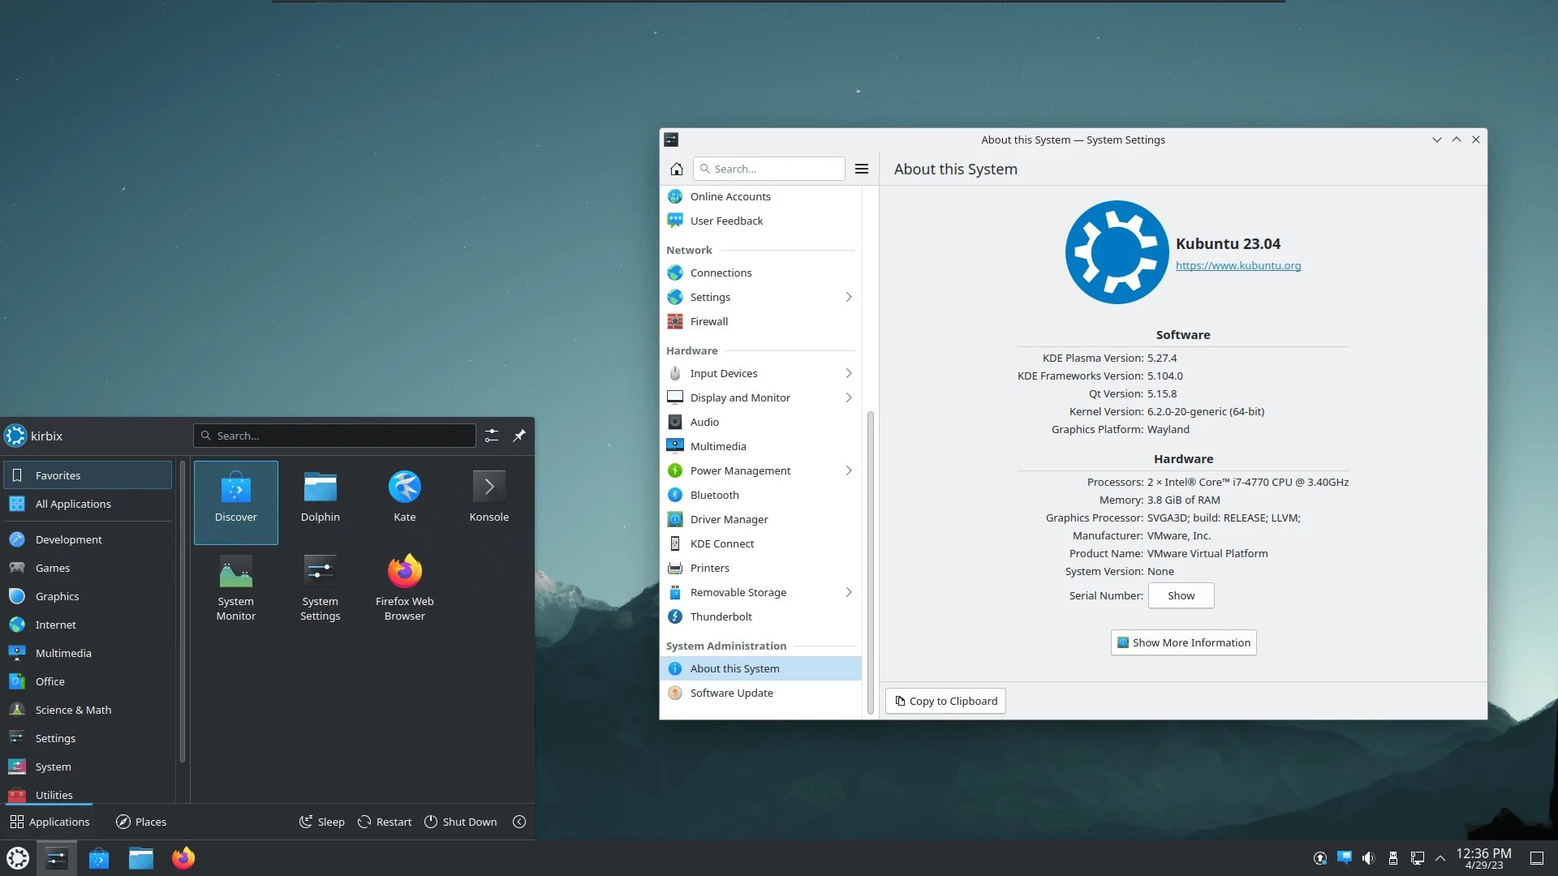Select Thunderbolt under Hardware

pos(721,616)
